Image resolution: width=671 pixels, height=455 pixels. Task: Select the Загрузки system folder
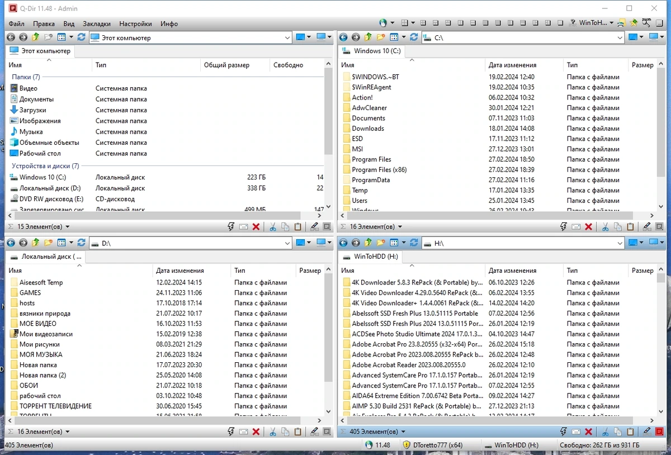32,110
